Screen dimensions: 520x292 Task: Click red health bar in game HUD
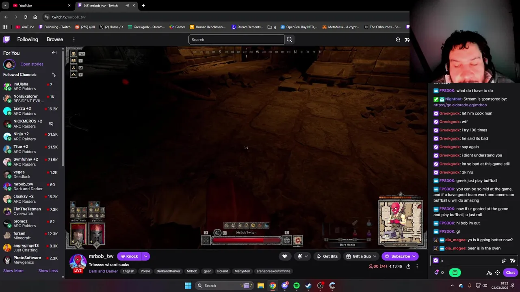[246, 240]
